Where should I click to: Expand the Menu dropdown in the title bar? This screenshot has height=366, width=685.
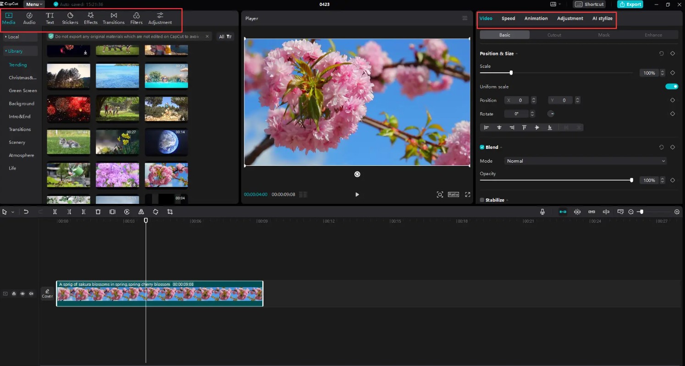click(x=34, y=4)
